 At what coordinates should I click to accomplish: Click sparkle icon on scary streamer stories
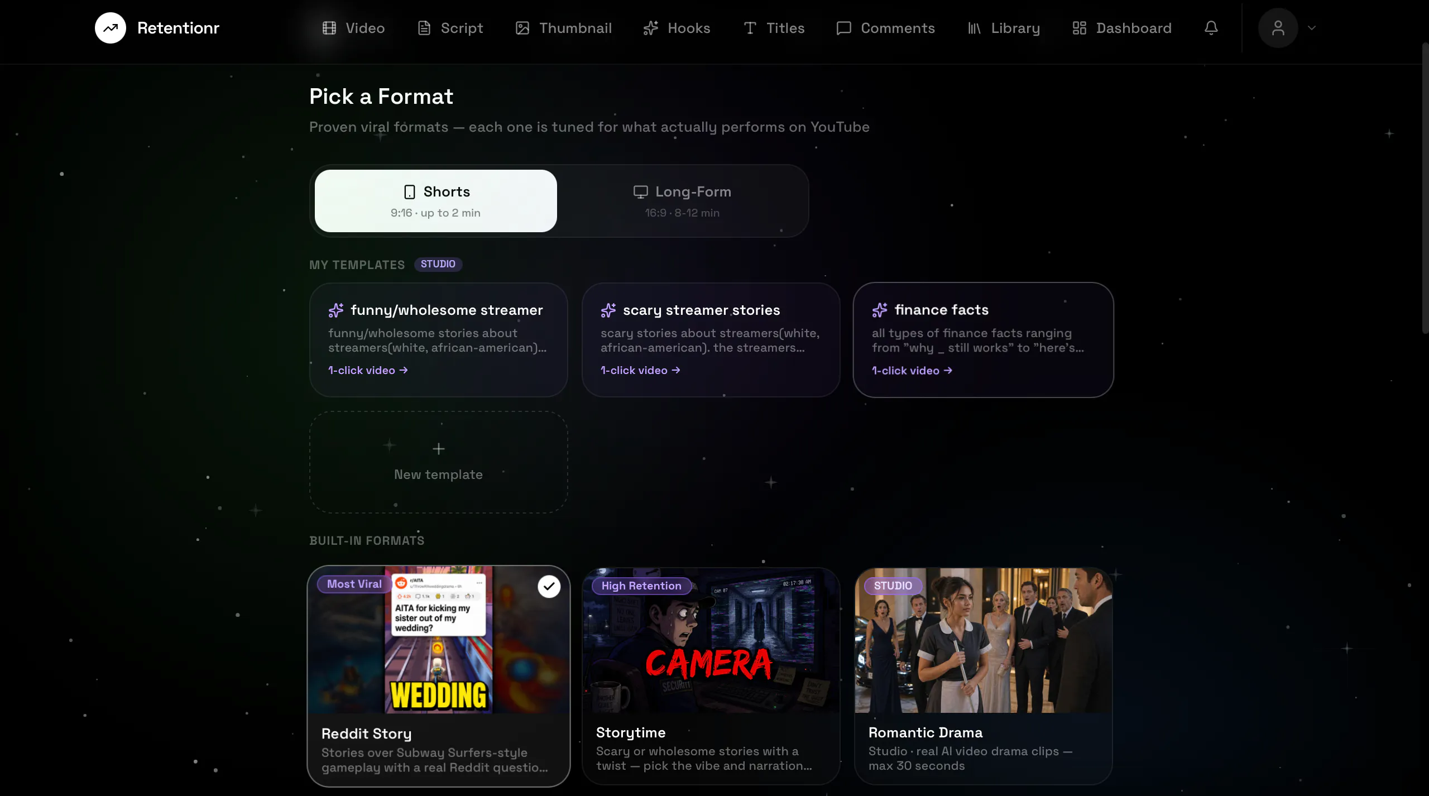(608, 310)
